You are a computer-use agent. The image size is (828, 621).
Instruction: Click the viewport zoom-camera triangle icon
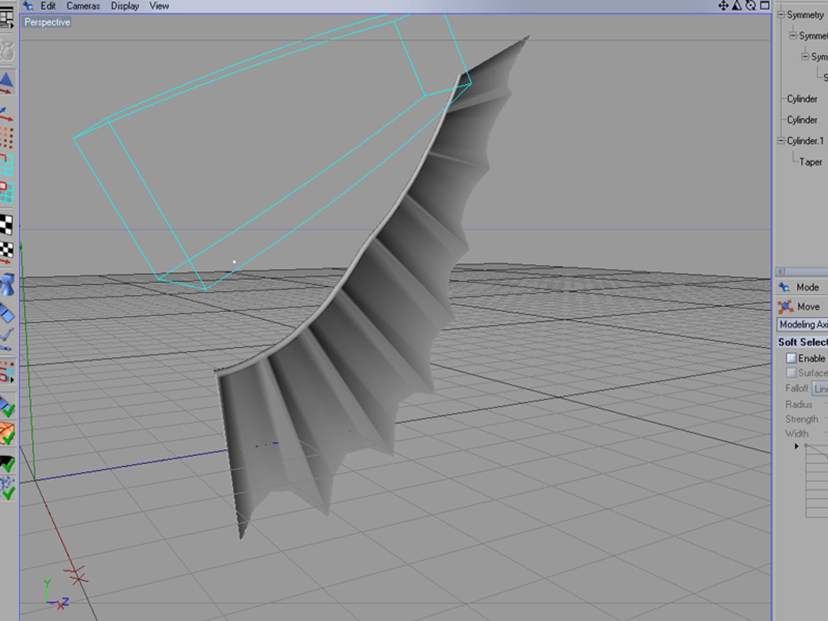737,6
